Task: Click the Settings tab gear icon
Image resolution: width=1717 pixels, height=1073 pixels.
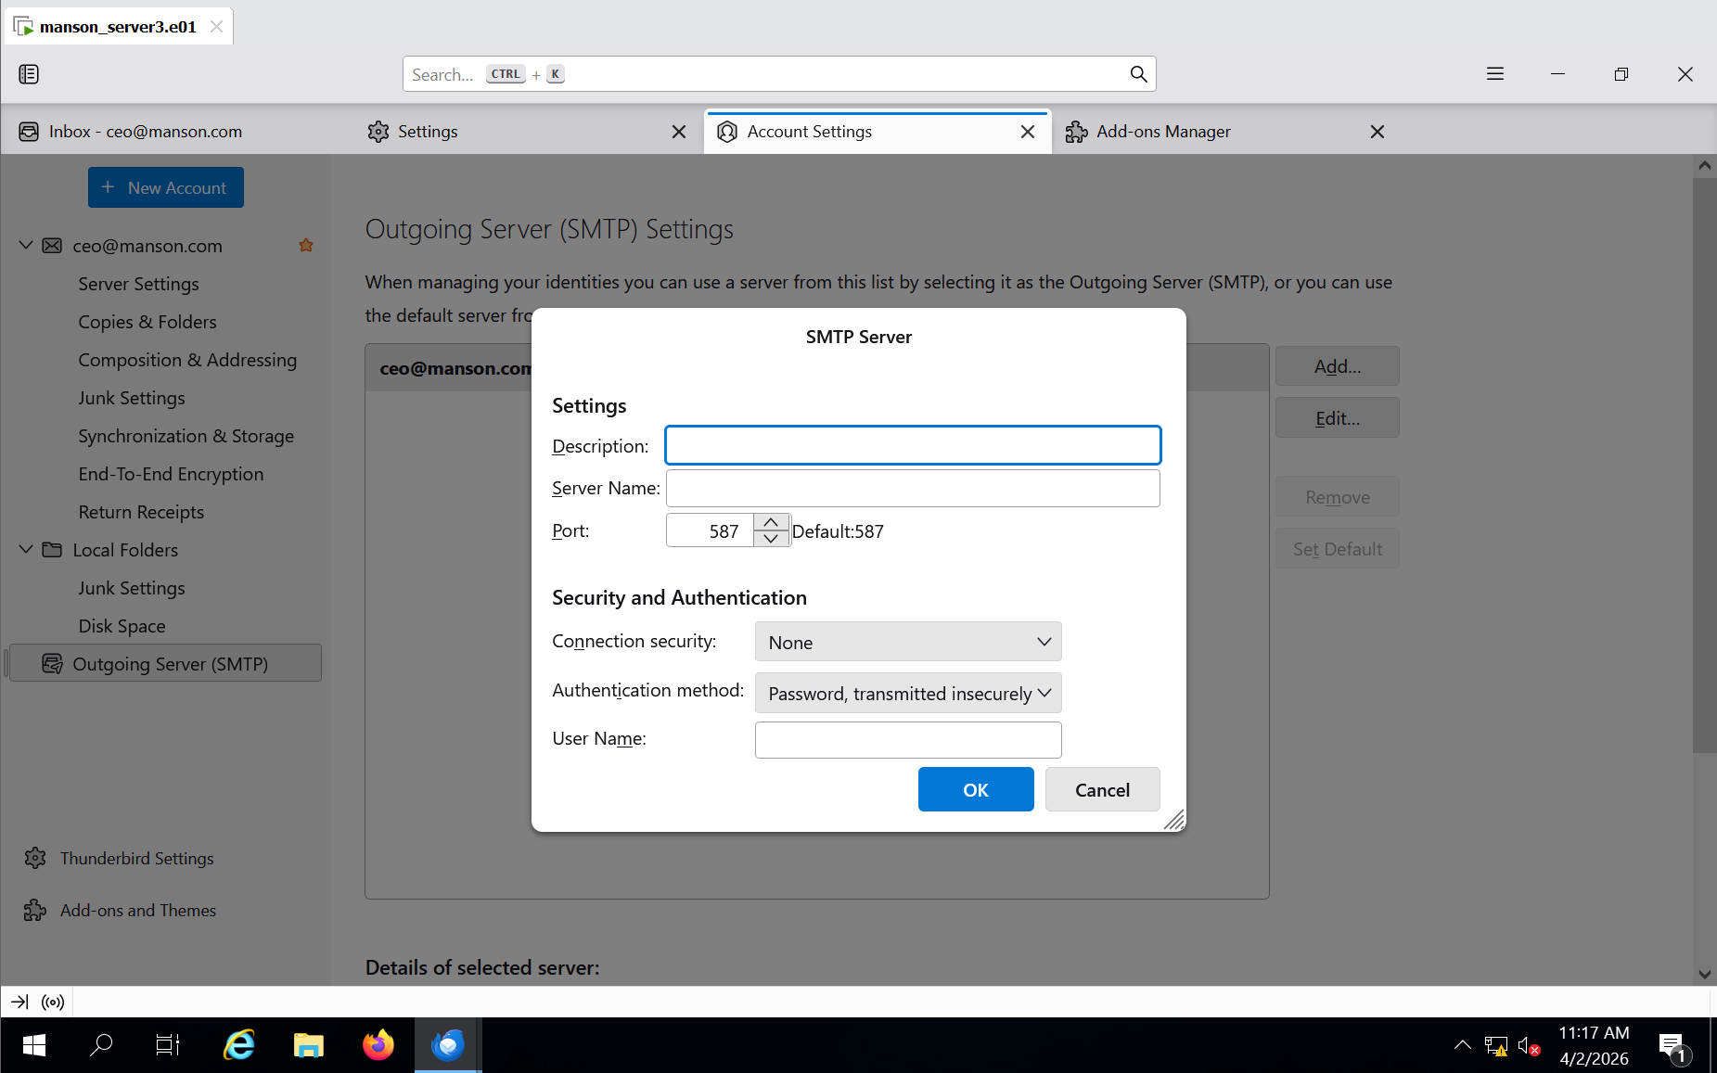Action: click(378, 132)
